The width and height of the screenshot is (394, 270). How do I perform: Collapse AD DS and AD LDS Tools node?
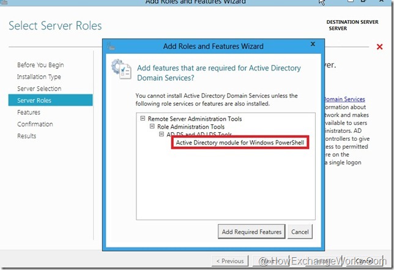click(162, 134)
